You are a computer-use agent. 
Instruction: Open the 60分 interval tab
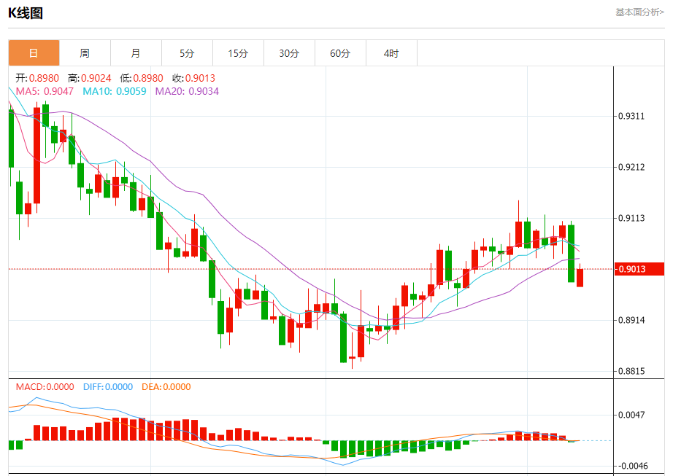340,53
